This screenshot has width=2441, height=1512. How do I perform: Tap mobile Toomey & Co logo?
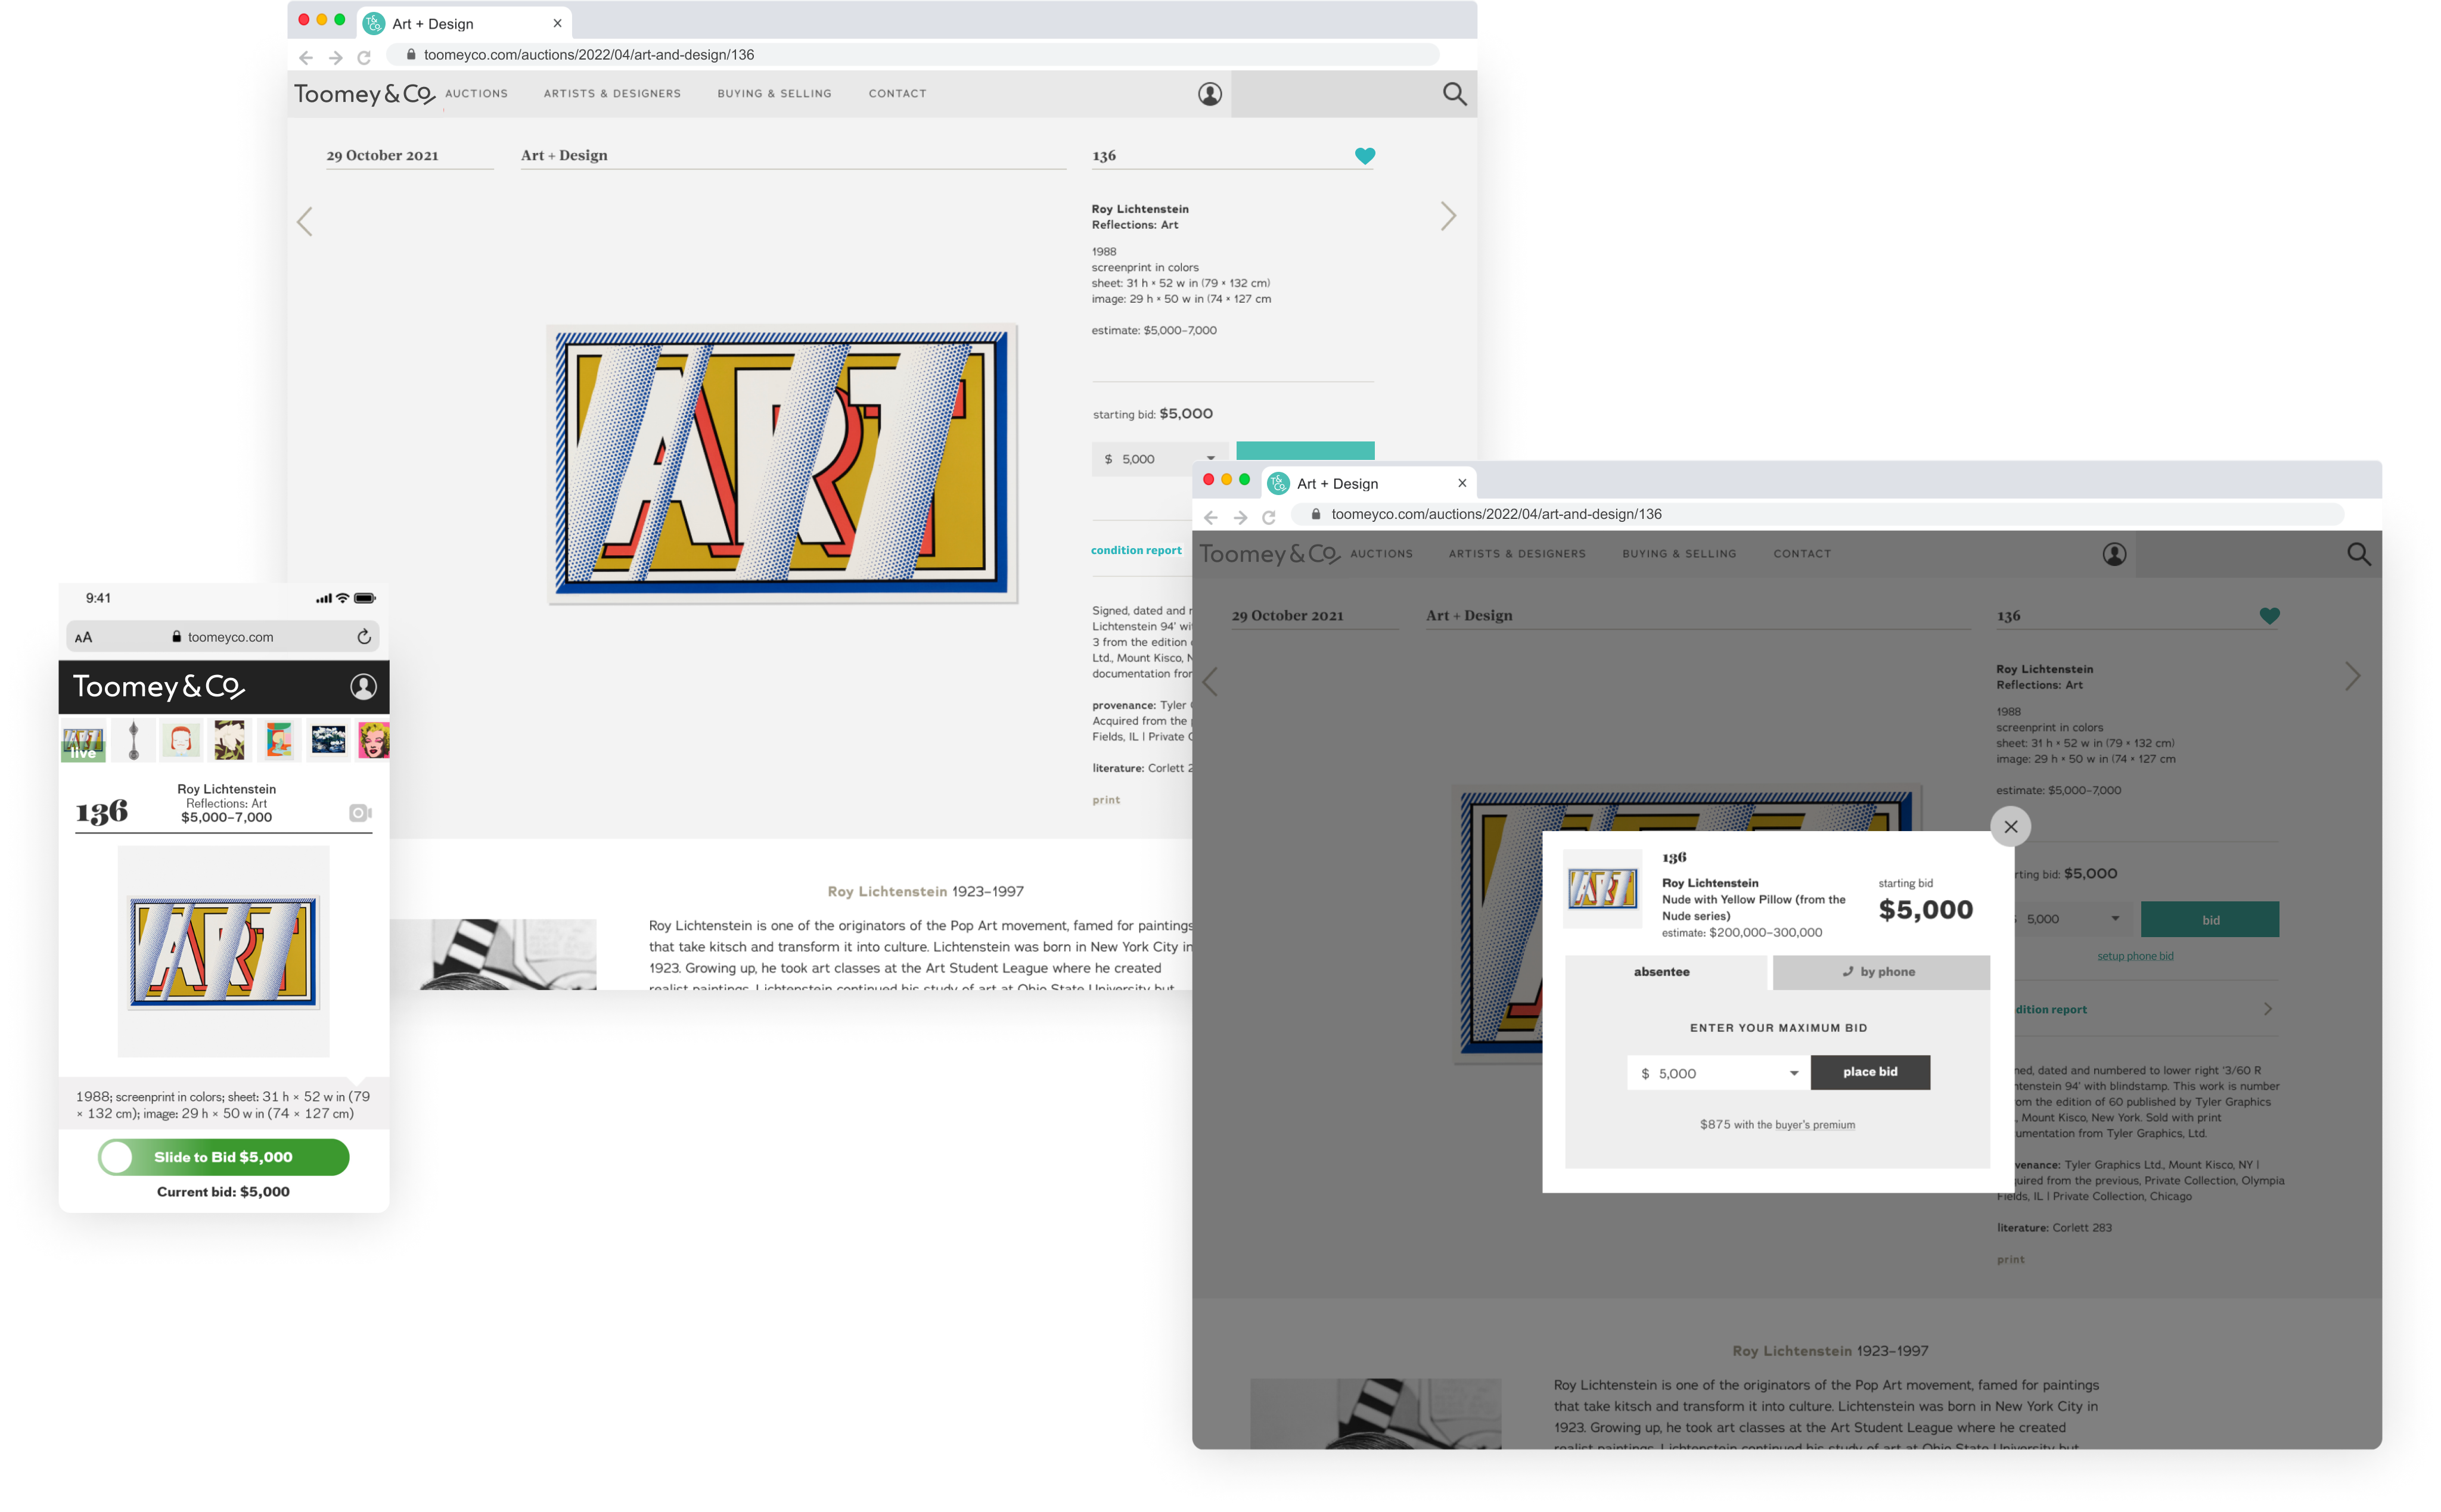click(159, 687)
